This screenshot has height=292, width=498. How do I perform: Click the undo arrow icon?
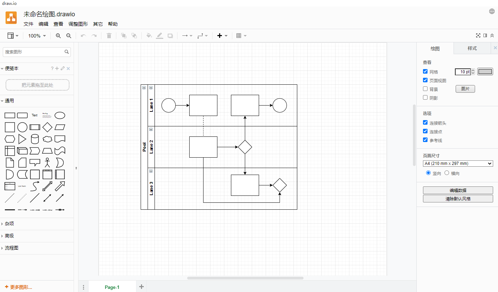coord(83,36)
